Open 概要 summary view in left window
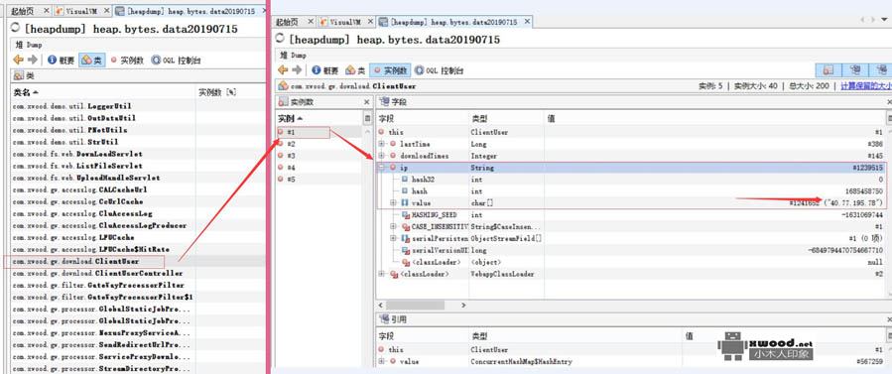Viewport: 892px width, 374px height. pyautogui.click(x=61, y=61)
